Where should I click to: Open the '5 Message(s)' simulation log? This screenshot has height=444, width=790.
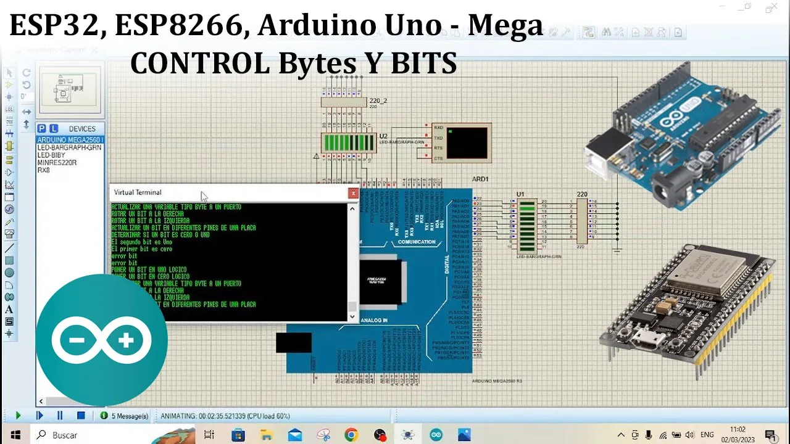click(125, 416)
